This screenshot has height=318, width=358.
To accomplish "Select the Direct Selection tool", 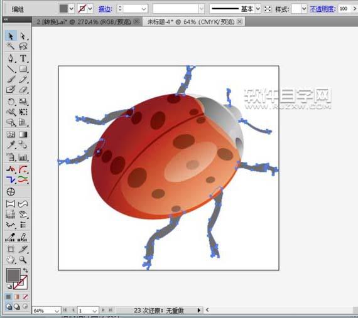I will click(x=23, y=36).
